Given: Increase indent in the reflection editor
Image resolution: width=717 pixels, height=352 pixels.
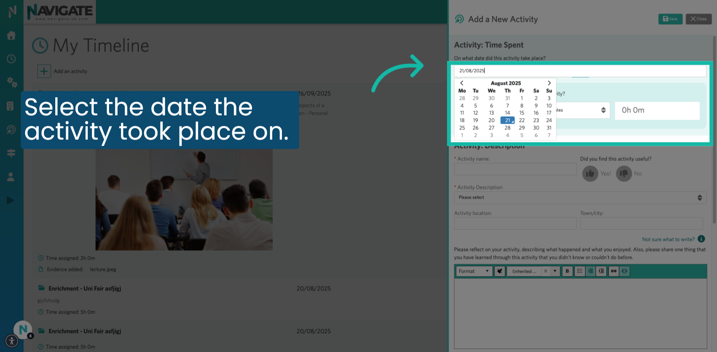Looking at the screenshot, I should [601, 271].
